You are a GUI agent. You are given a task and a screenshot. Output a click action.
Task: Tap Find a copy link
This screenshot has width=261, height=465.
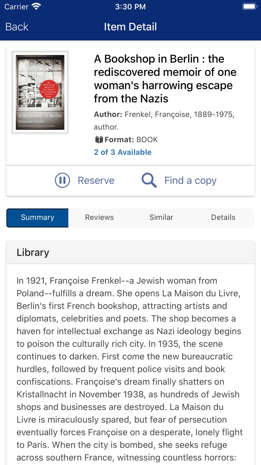(x=190, y=181)
